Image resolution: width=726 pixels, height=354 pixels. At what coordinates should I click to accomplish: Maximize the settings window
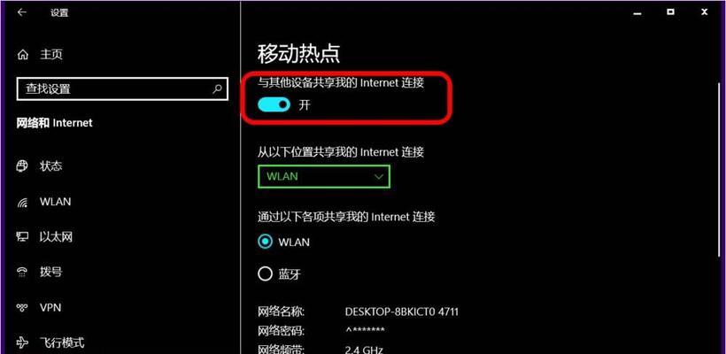pos(670,12)
